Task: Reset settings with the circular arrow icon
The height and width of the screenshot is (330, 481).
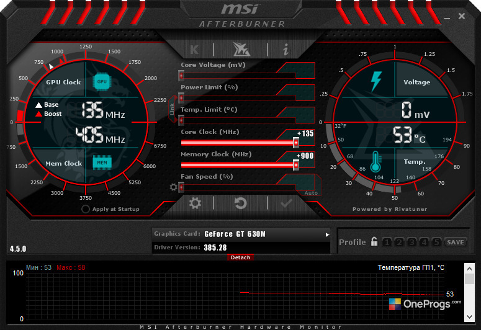Action: 241,203
